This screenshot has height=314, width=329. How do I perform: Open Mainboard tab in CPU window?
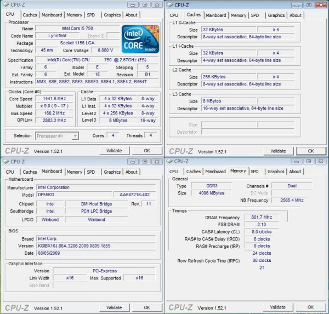coord(52,15)
